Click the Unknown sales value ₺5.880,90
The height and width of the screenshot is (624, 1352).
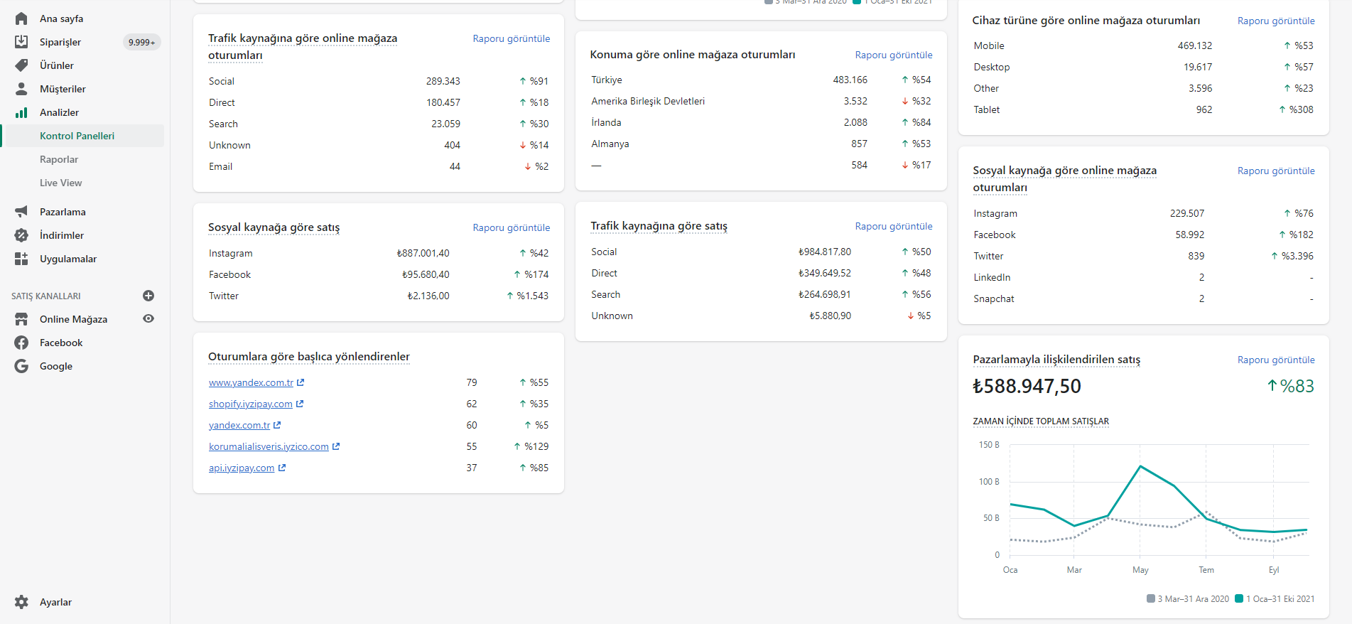(x=830, y=316)
